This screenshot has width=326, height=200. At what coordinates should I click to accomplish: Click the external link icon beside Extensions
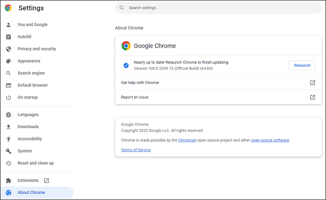tap(46, 181)
